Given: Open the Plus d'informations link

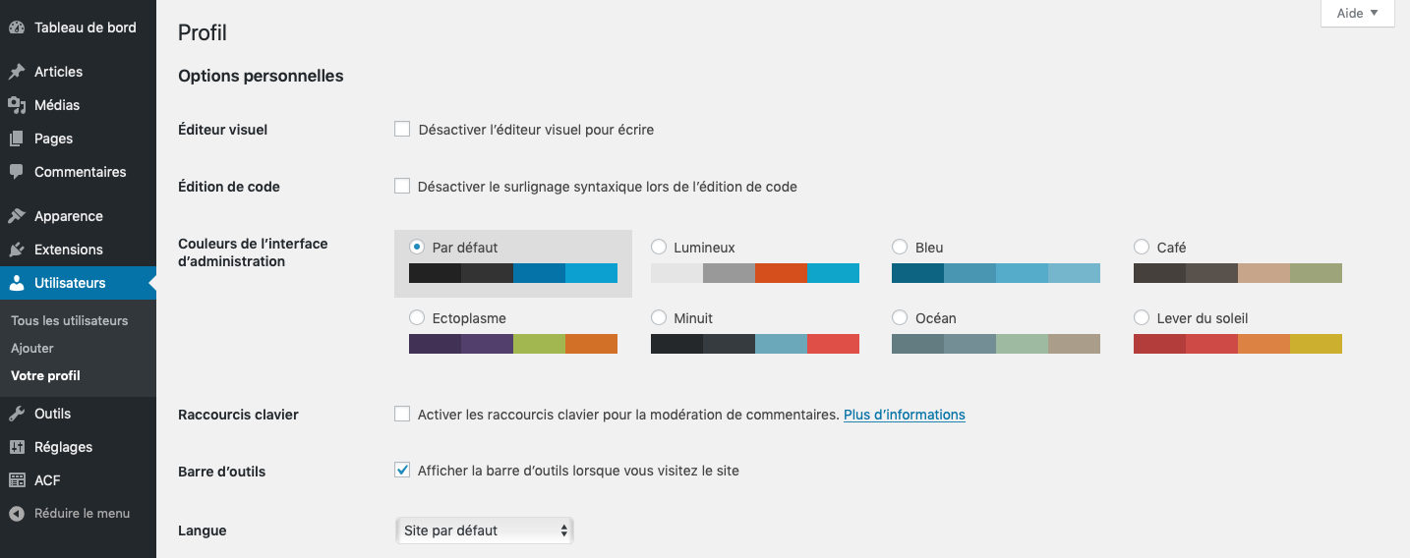Looking at the screenshot, I should click(x=905, y=415).
